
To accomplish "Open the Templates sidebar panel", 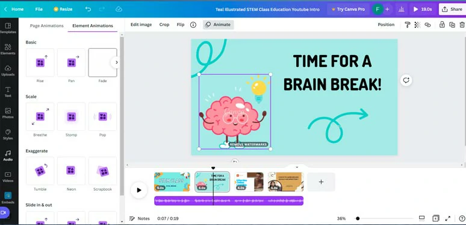I will 8,28.
